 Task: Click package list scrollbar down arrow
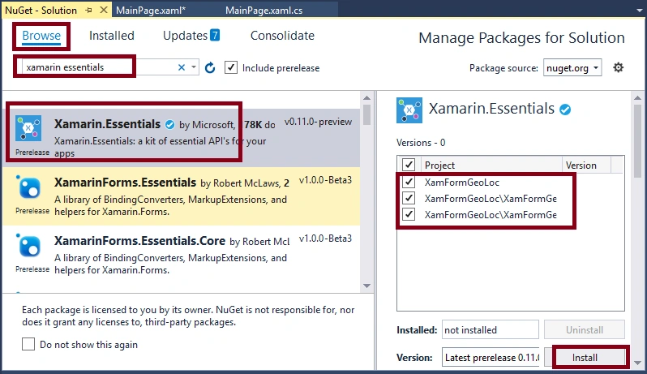coord(366,286)
